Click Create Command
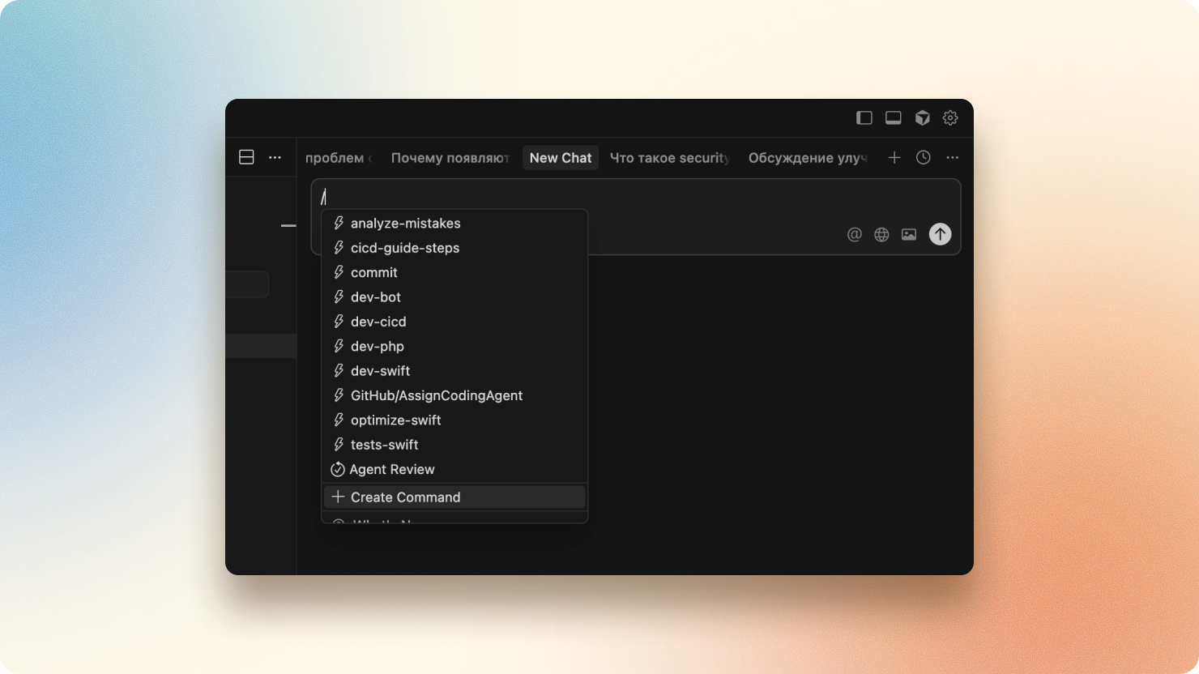Image resolution: width=1199 pixels, height=674 pixels. (405, 497)
